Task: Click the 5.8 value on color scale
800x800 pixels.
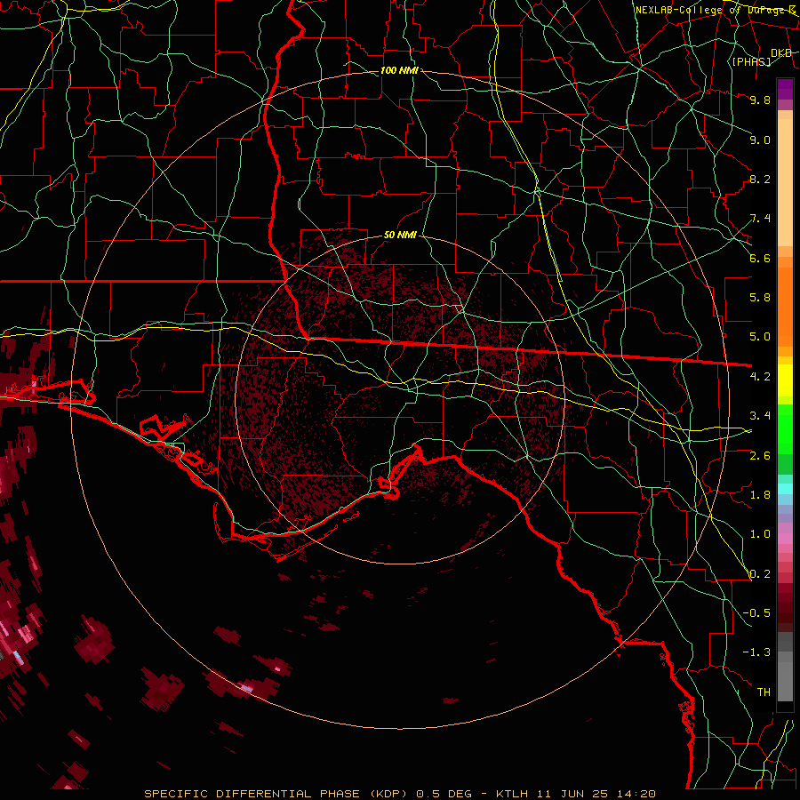Action: [760, 298]
